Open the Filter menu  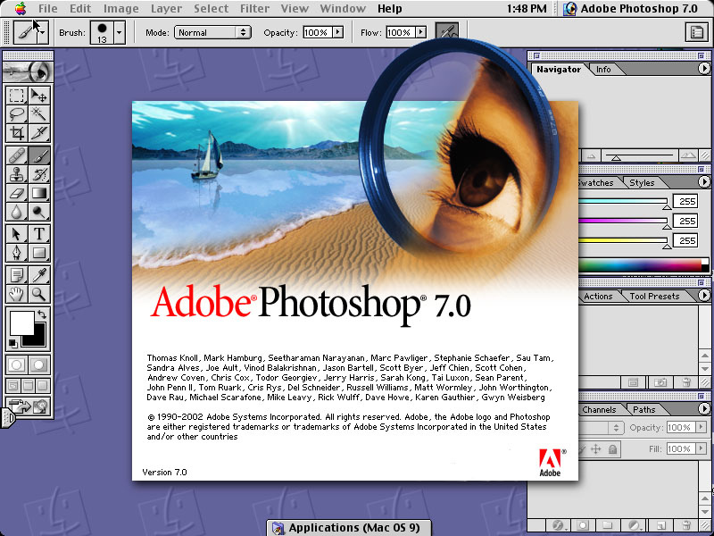tap(255, 9)
